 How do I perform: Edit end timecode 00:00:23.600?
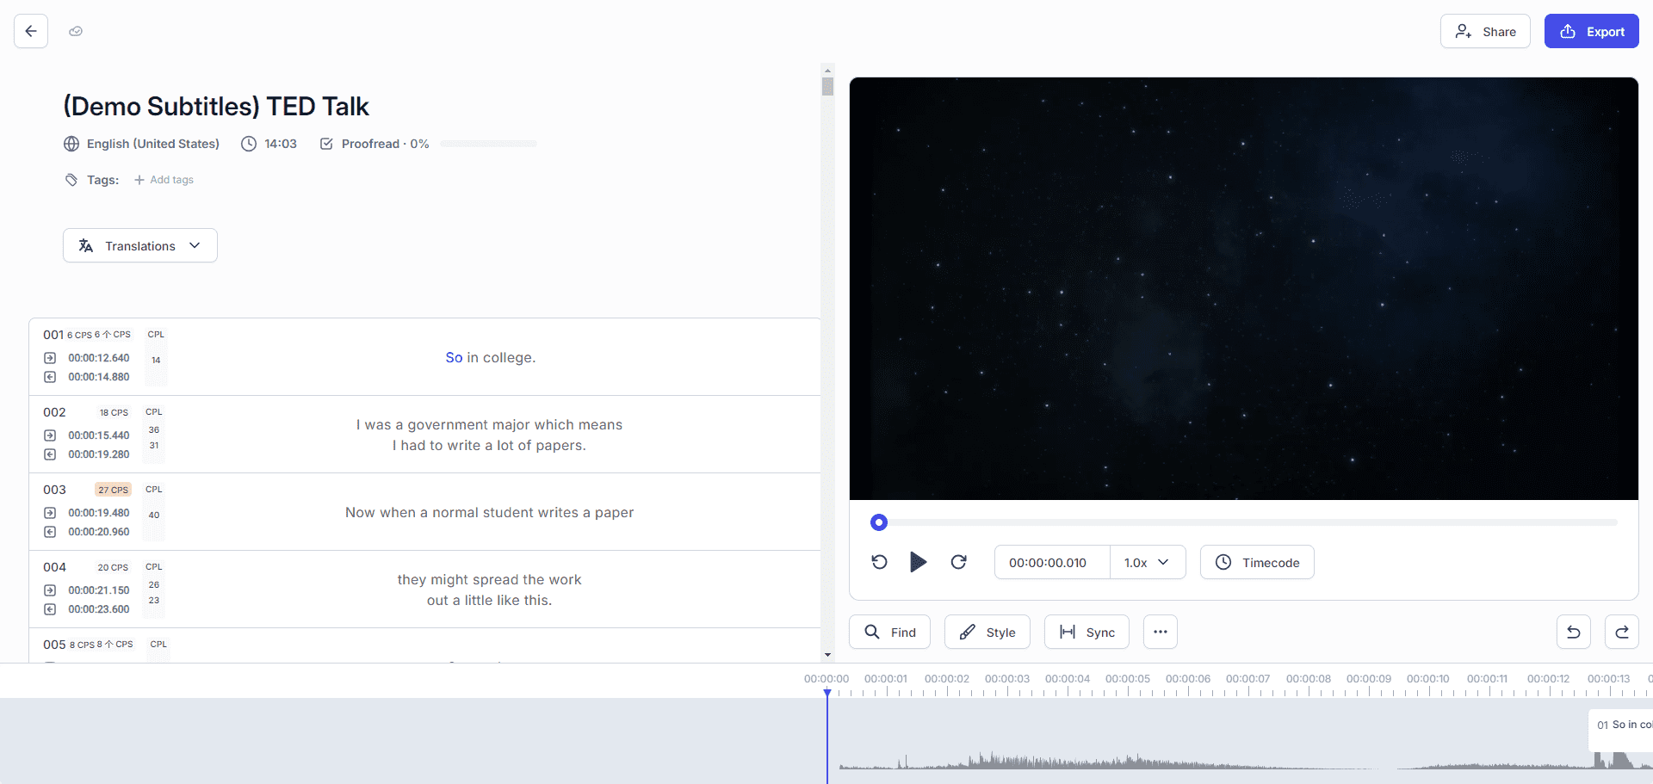tap(99, 609)
